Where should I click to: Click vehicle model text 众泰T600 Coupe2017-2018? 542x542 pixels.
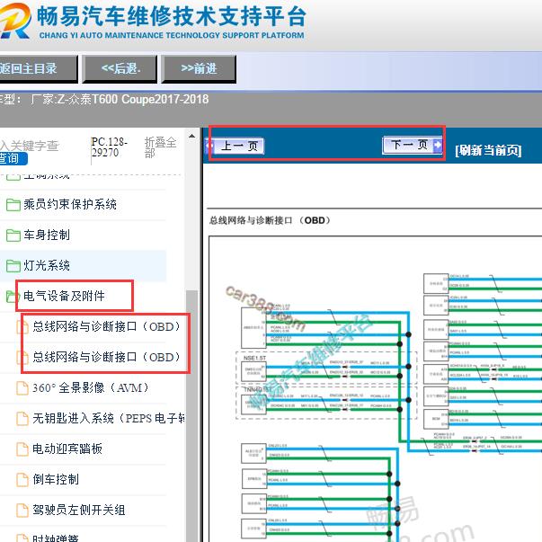click(139, 100)
